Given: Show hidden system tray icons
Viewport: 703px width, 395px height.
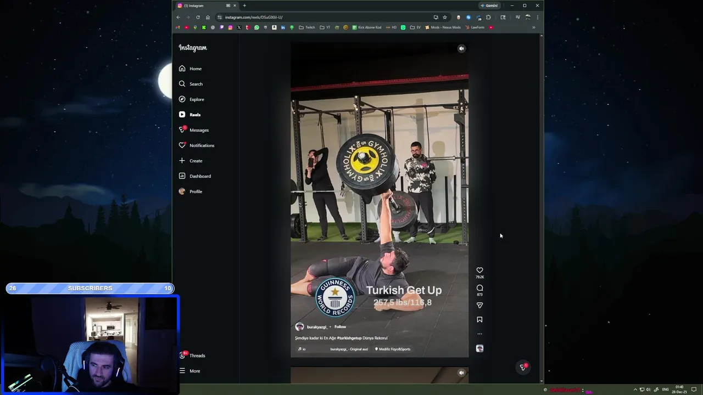Looking at the screenshot, I should 635,390.
